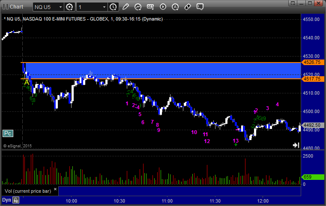The image size is (326, 206).
Task: Click the magenta 10 count marker
Action: click(x=194, y=132)
